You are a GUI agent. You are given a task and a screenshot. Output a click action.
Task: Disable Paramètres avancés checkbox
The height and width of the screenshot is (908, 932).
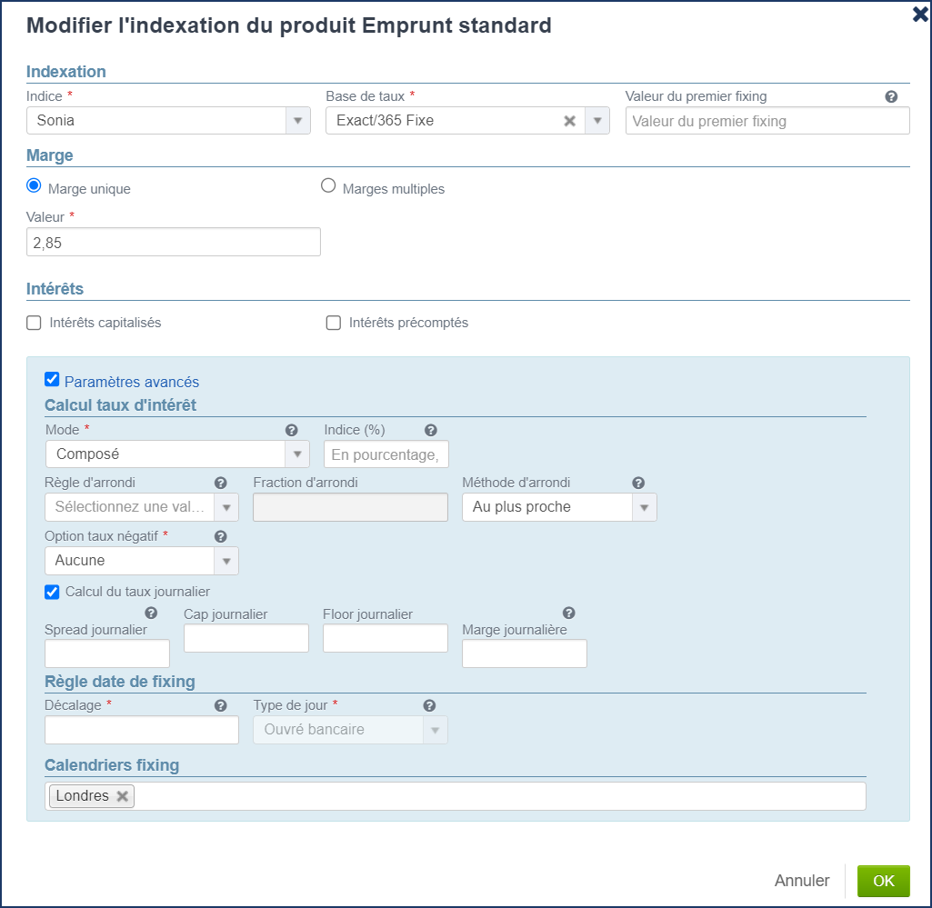(x=52, y=380)
